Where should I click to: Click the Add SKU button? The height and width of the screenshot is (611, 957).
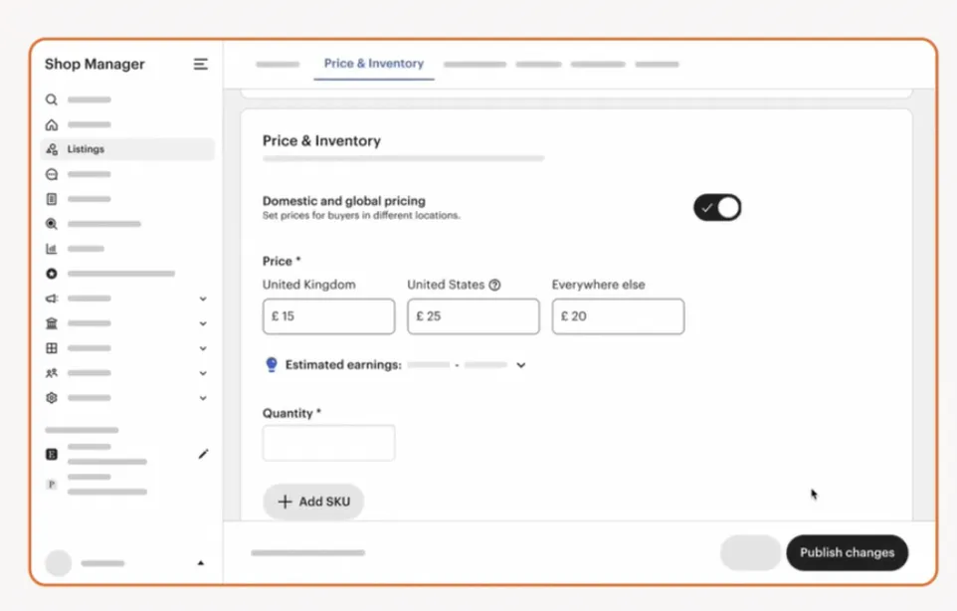tap(313, 502)
